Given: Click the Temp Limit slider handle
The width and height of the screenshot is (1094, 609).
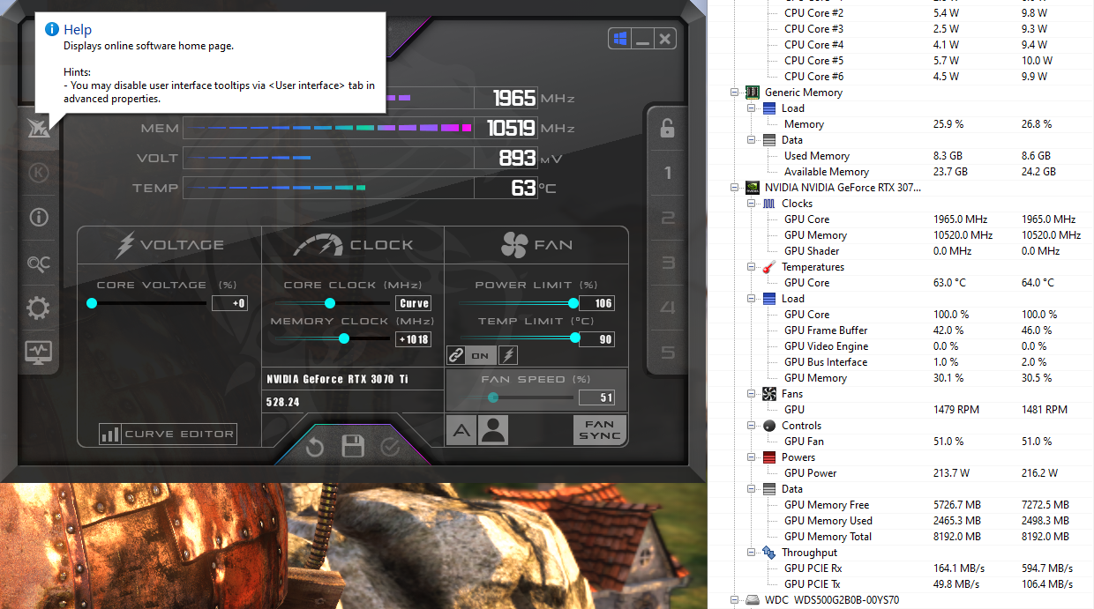Looking at the screenshot, I should [575, 338].
